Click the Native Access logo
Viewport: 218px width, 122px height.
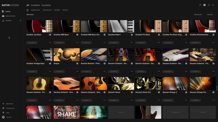(10, 5)
